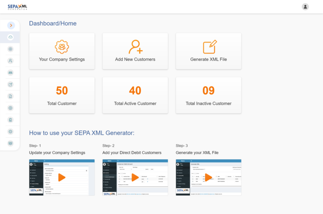323x214 pixels.
Task: Open the XML file document icon in the sidebar
Action: tap(10, 96)
